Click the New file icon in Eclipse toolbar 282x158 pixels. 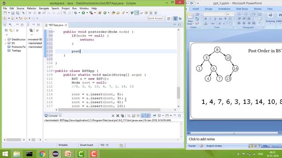[x=5, y=13]
